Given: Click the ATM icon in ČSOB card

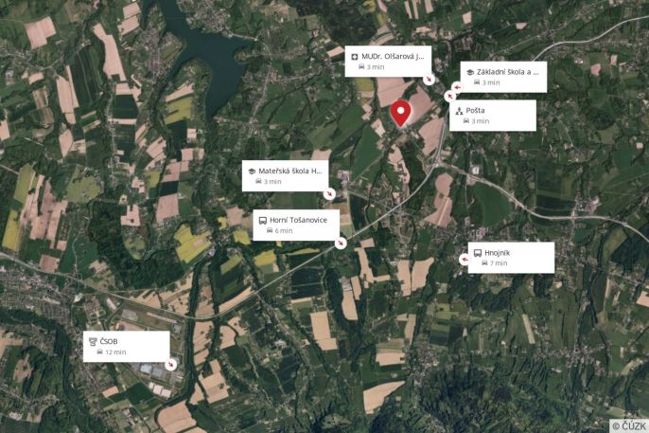Looking at the screenshot, I should [93, 341].
